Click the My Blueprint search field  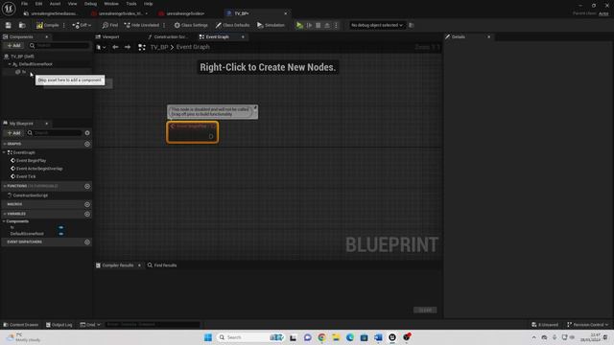click(x=55, y=133)
